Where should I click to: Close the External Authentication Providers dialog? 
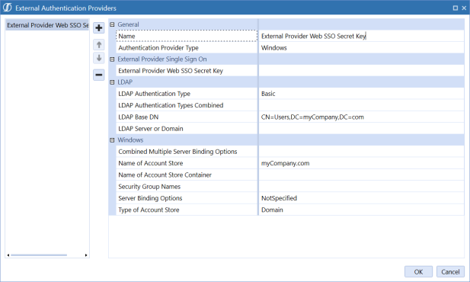pyautogui.click(x=464, y=8)
